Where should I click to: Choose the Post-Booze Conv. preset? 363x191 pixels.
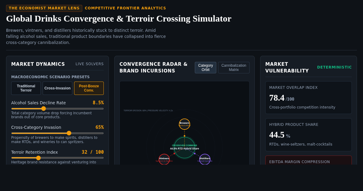89,88
